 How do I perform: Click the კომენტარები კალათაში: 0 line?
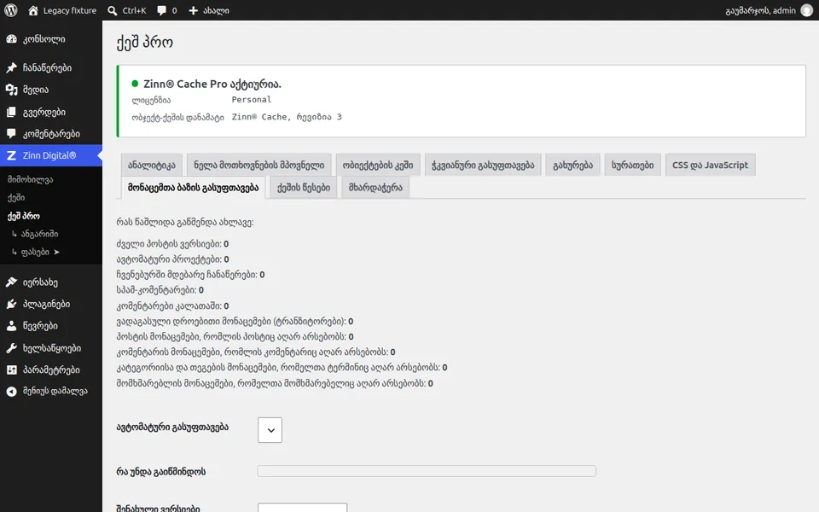pyautogui.click(x=172, y=305)
